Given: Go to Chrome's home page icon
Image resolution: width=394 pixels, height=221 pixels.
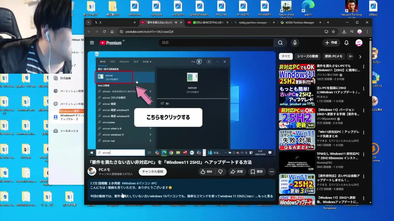Looking at the screenshot, I should 112,32.
